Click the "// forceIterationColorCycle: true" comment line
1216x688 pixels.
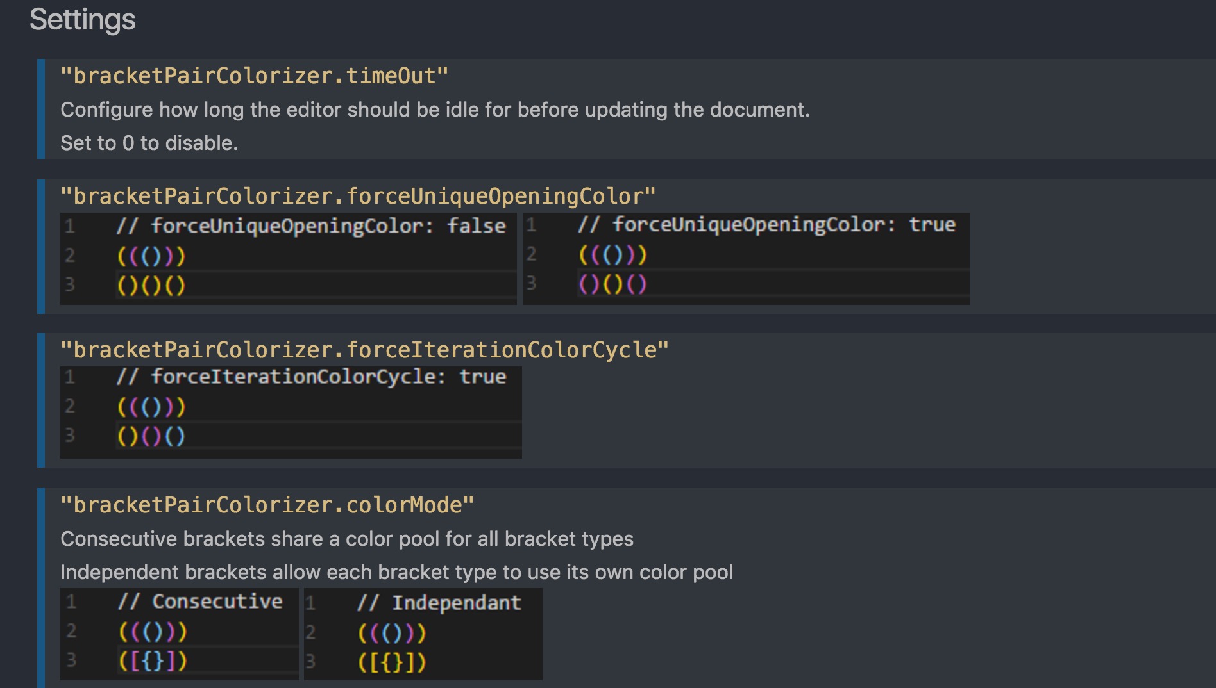310,377
